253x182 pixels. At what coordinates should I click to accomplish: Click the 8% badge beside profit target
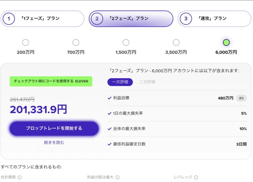pyautogui.click(x=241, y=98)
